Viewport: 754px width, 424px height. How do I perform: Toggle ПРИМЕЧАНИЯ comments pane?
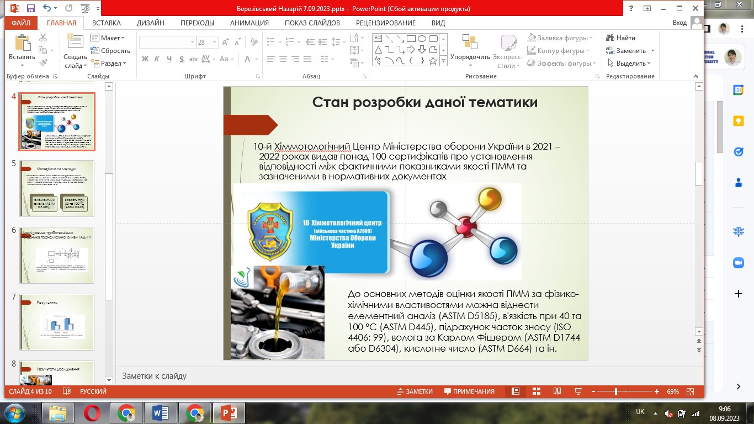pos(469,391)
